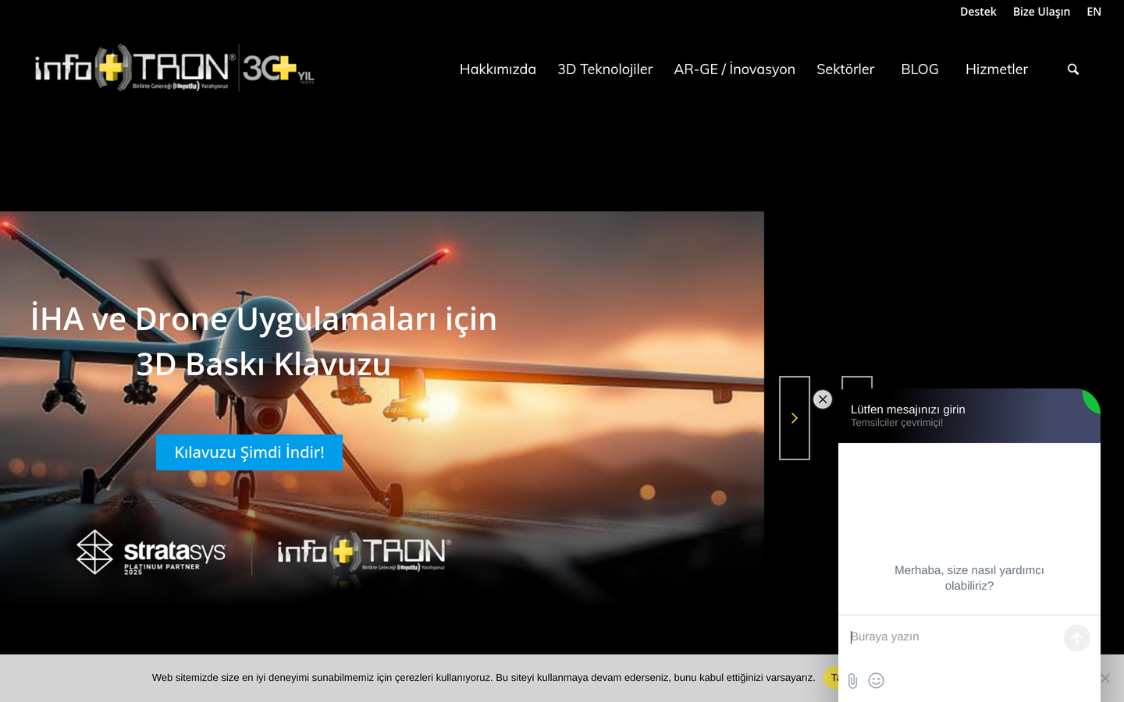The image size is (1124, 702).
Task: Open the AR-GE / İnovasyon menu
Action: point(735,69)
